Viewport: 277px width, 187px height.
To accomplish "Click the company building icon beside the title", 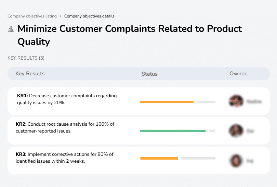I will 11,29.
